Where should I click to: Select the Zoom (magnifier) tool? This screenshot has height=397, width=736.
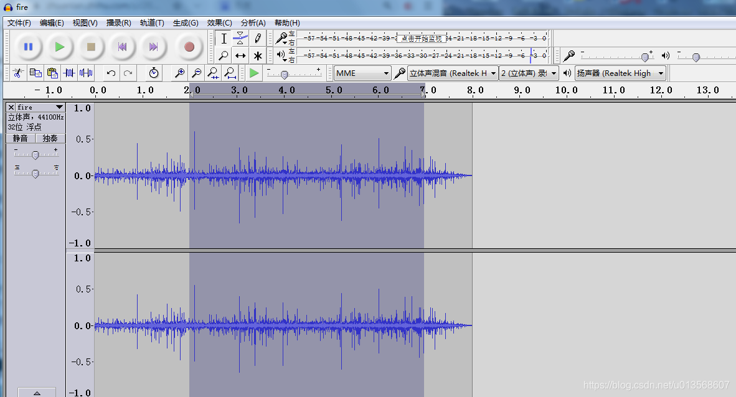(x=224, y=55)
